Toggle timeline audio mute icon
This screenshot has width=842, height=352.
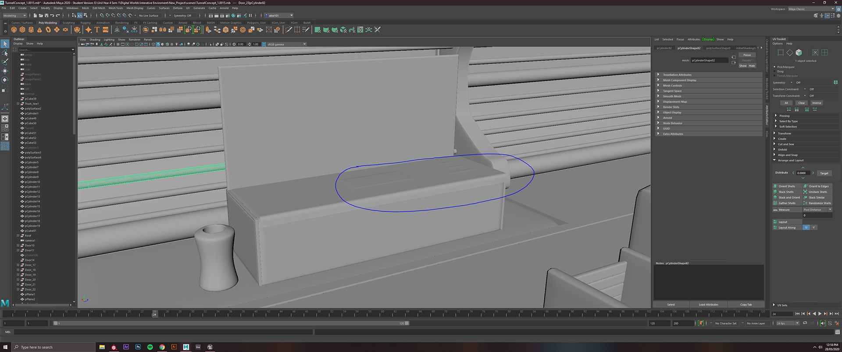(x=822, y=323)
